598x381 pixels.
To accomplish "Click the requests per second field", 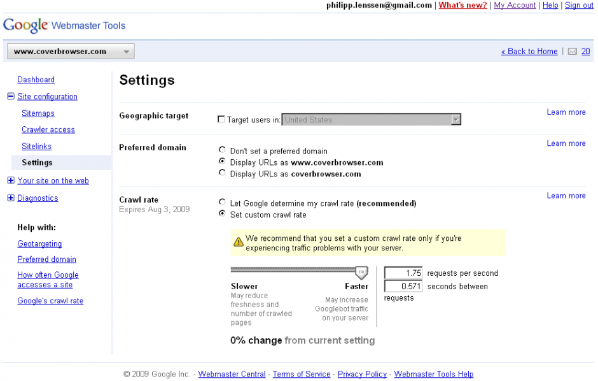I will 403,273.
